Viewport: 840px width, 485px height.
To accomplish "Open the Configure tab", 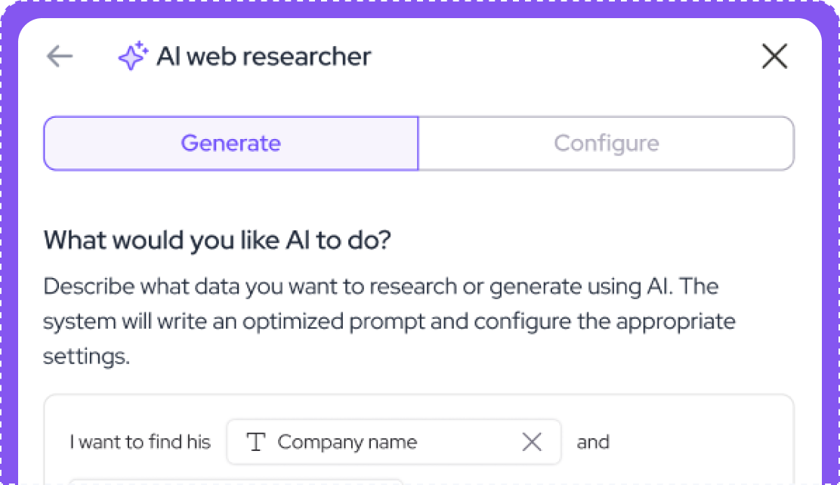I will (606, 144).
